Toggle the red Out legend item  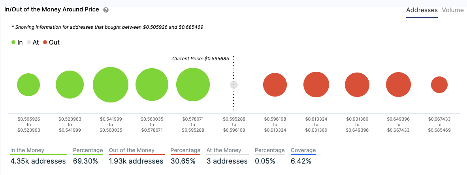pos(51,42)
